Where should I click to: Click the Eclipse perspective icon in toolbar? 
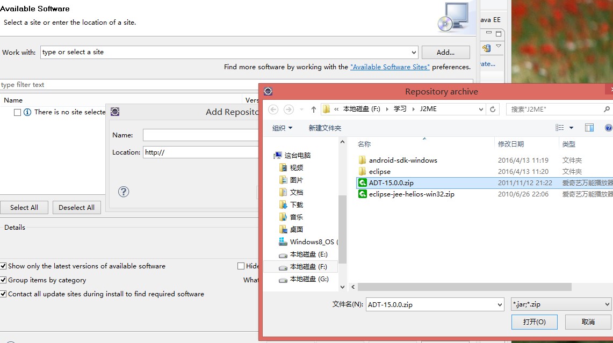[486, 48]
